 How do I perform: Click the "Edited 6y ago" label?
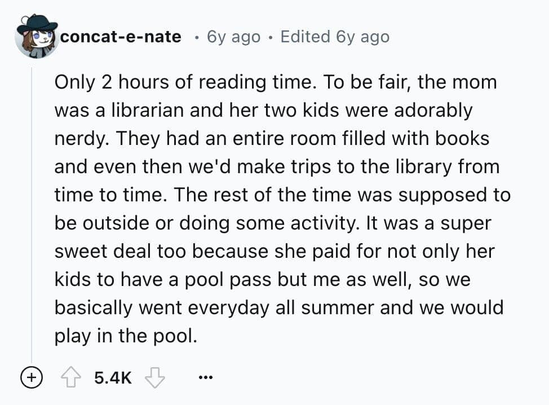click(x=334, y=37)
